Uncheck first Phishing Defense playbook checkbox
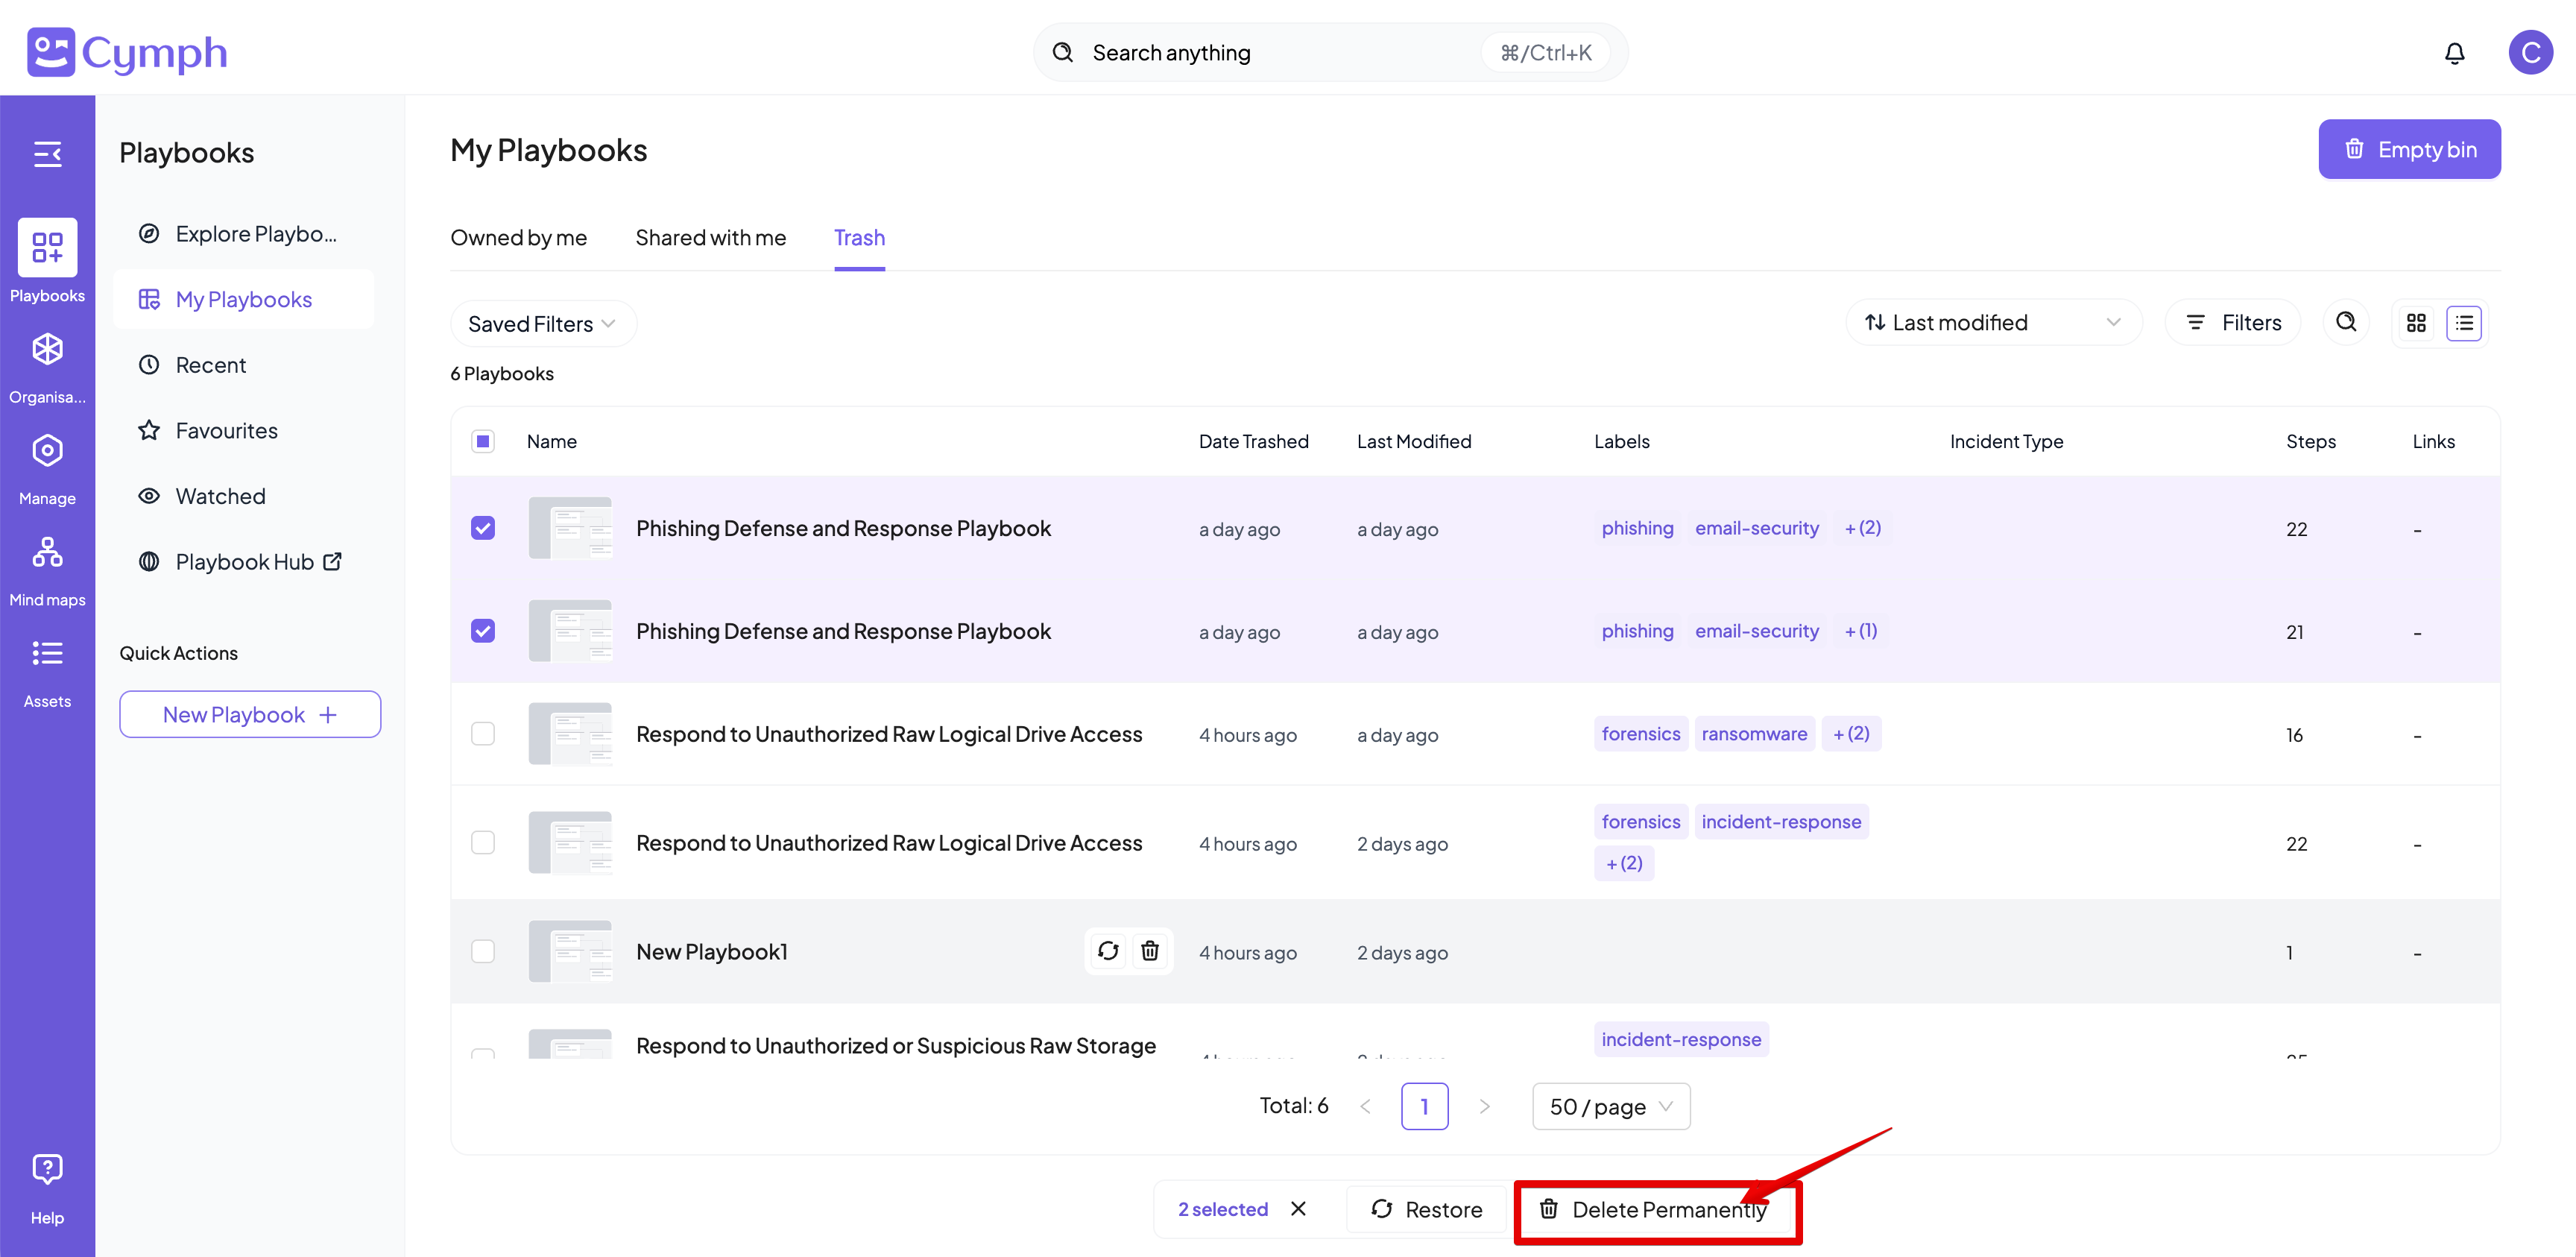Screen dimensions: 2576x1257 (483, 528)
